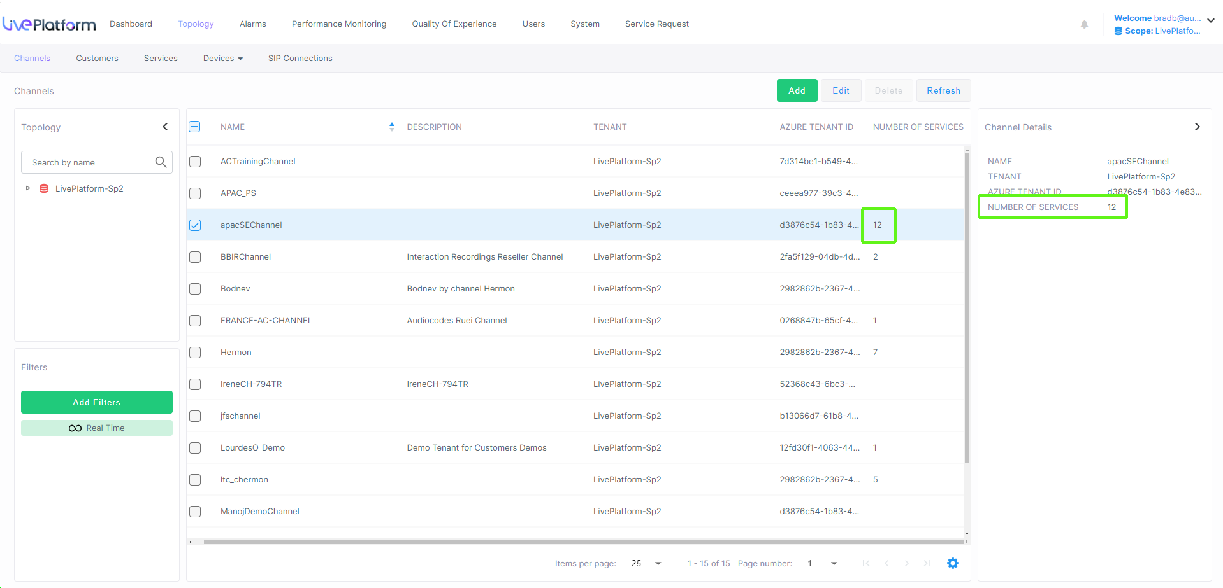Viewport: 1223px width, 588px height.
Task: Open Quality Of Experience menu
Action: (454, 24)
